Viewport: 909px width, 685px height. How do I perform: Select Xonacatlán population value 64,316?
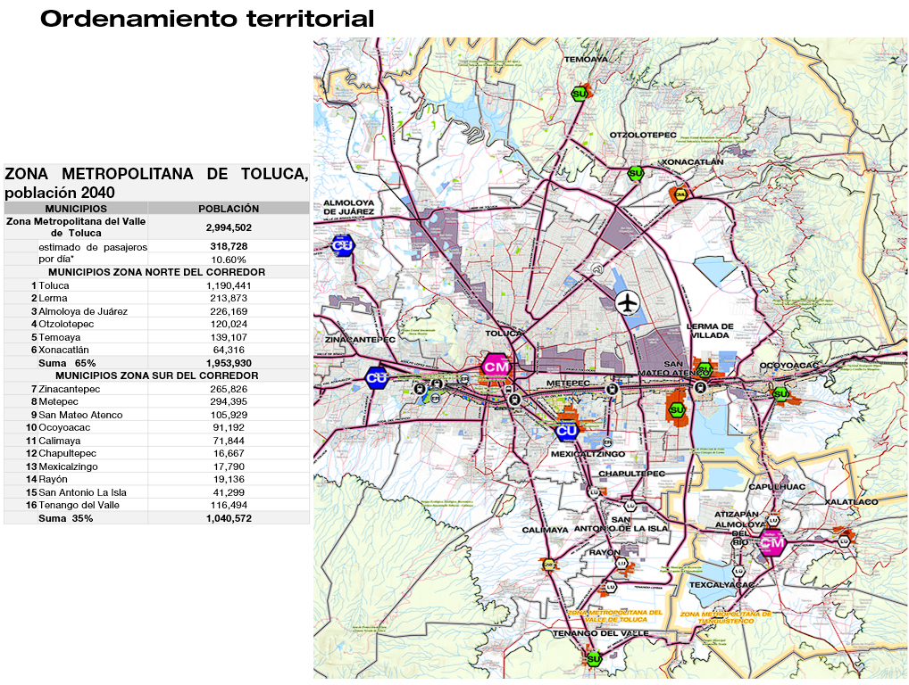[x=229, y=351]
